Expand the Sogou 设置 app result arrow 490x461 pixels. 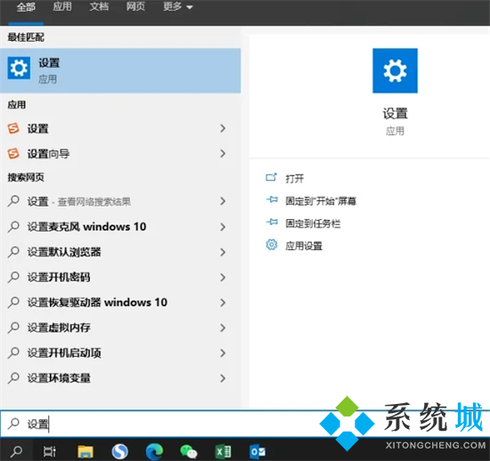coord(223,128)
